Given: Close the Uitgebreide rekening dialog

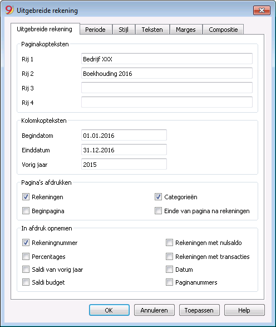Looking at the screenshot, I should [x=262, y=10].
